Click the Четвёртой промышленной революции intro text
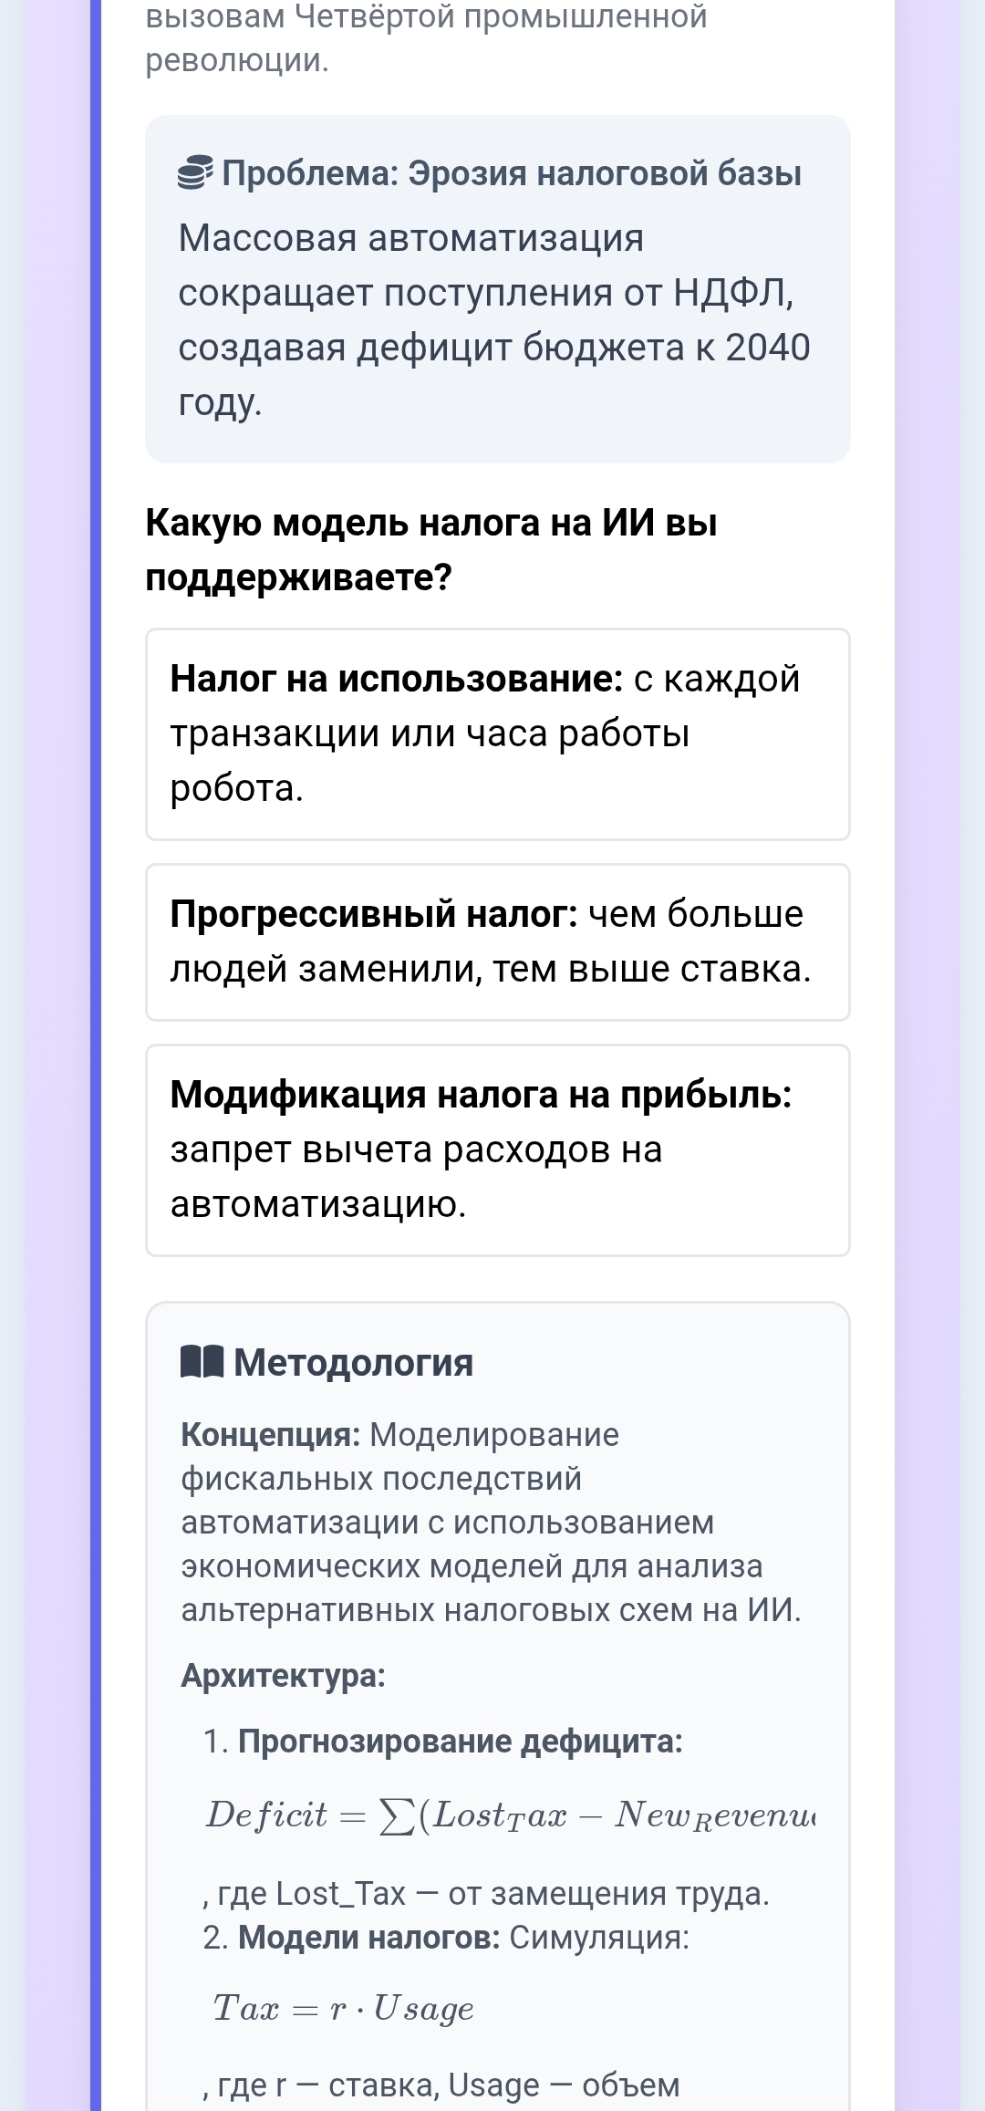 tap(426, 38)
